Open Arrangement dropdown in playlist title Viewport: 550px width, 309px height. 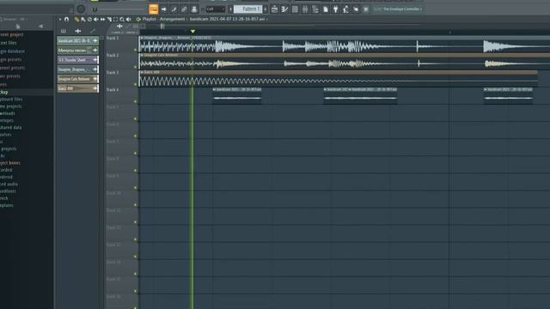pyautogui.click(x=174, y=19)
